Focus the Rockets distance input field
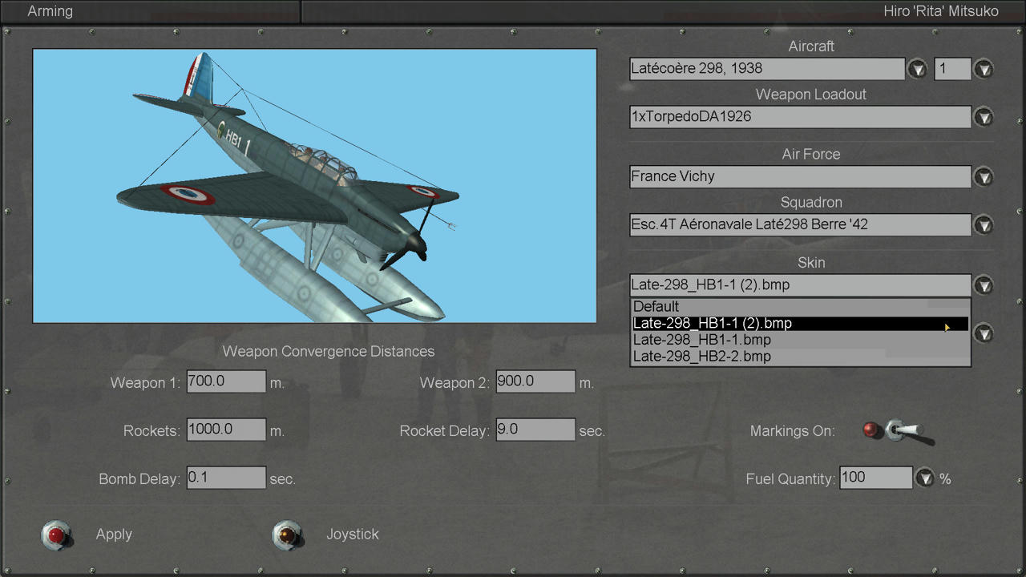The width and height of the screenshot is (1026, 577). pyautogui.click(x=226, y=430)
